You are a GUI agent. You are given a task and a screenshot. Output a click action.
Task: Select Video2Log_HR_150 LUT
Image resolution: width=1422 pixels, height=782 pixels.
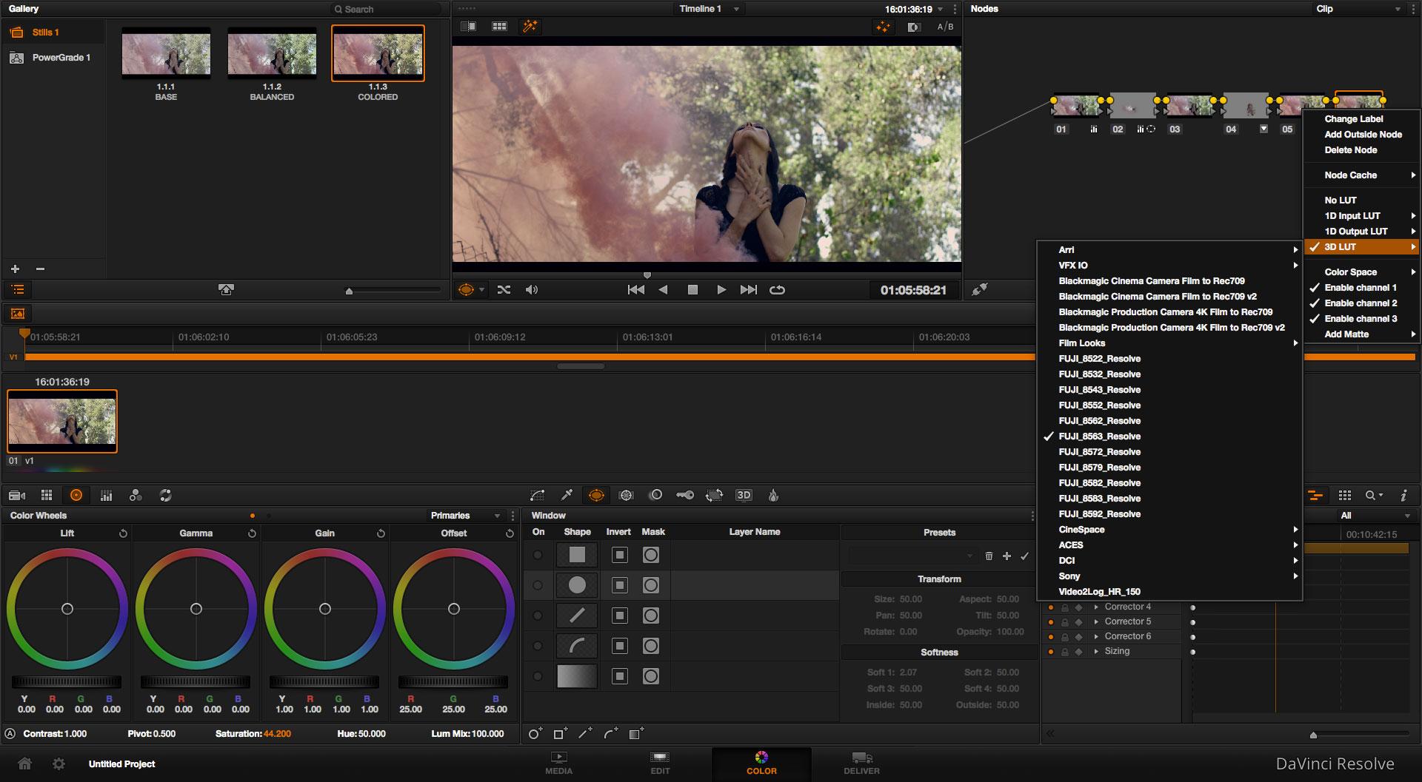1169,591
